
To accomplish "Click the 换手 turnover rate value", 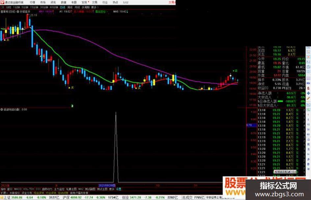I will (276, 80).
